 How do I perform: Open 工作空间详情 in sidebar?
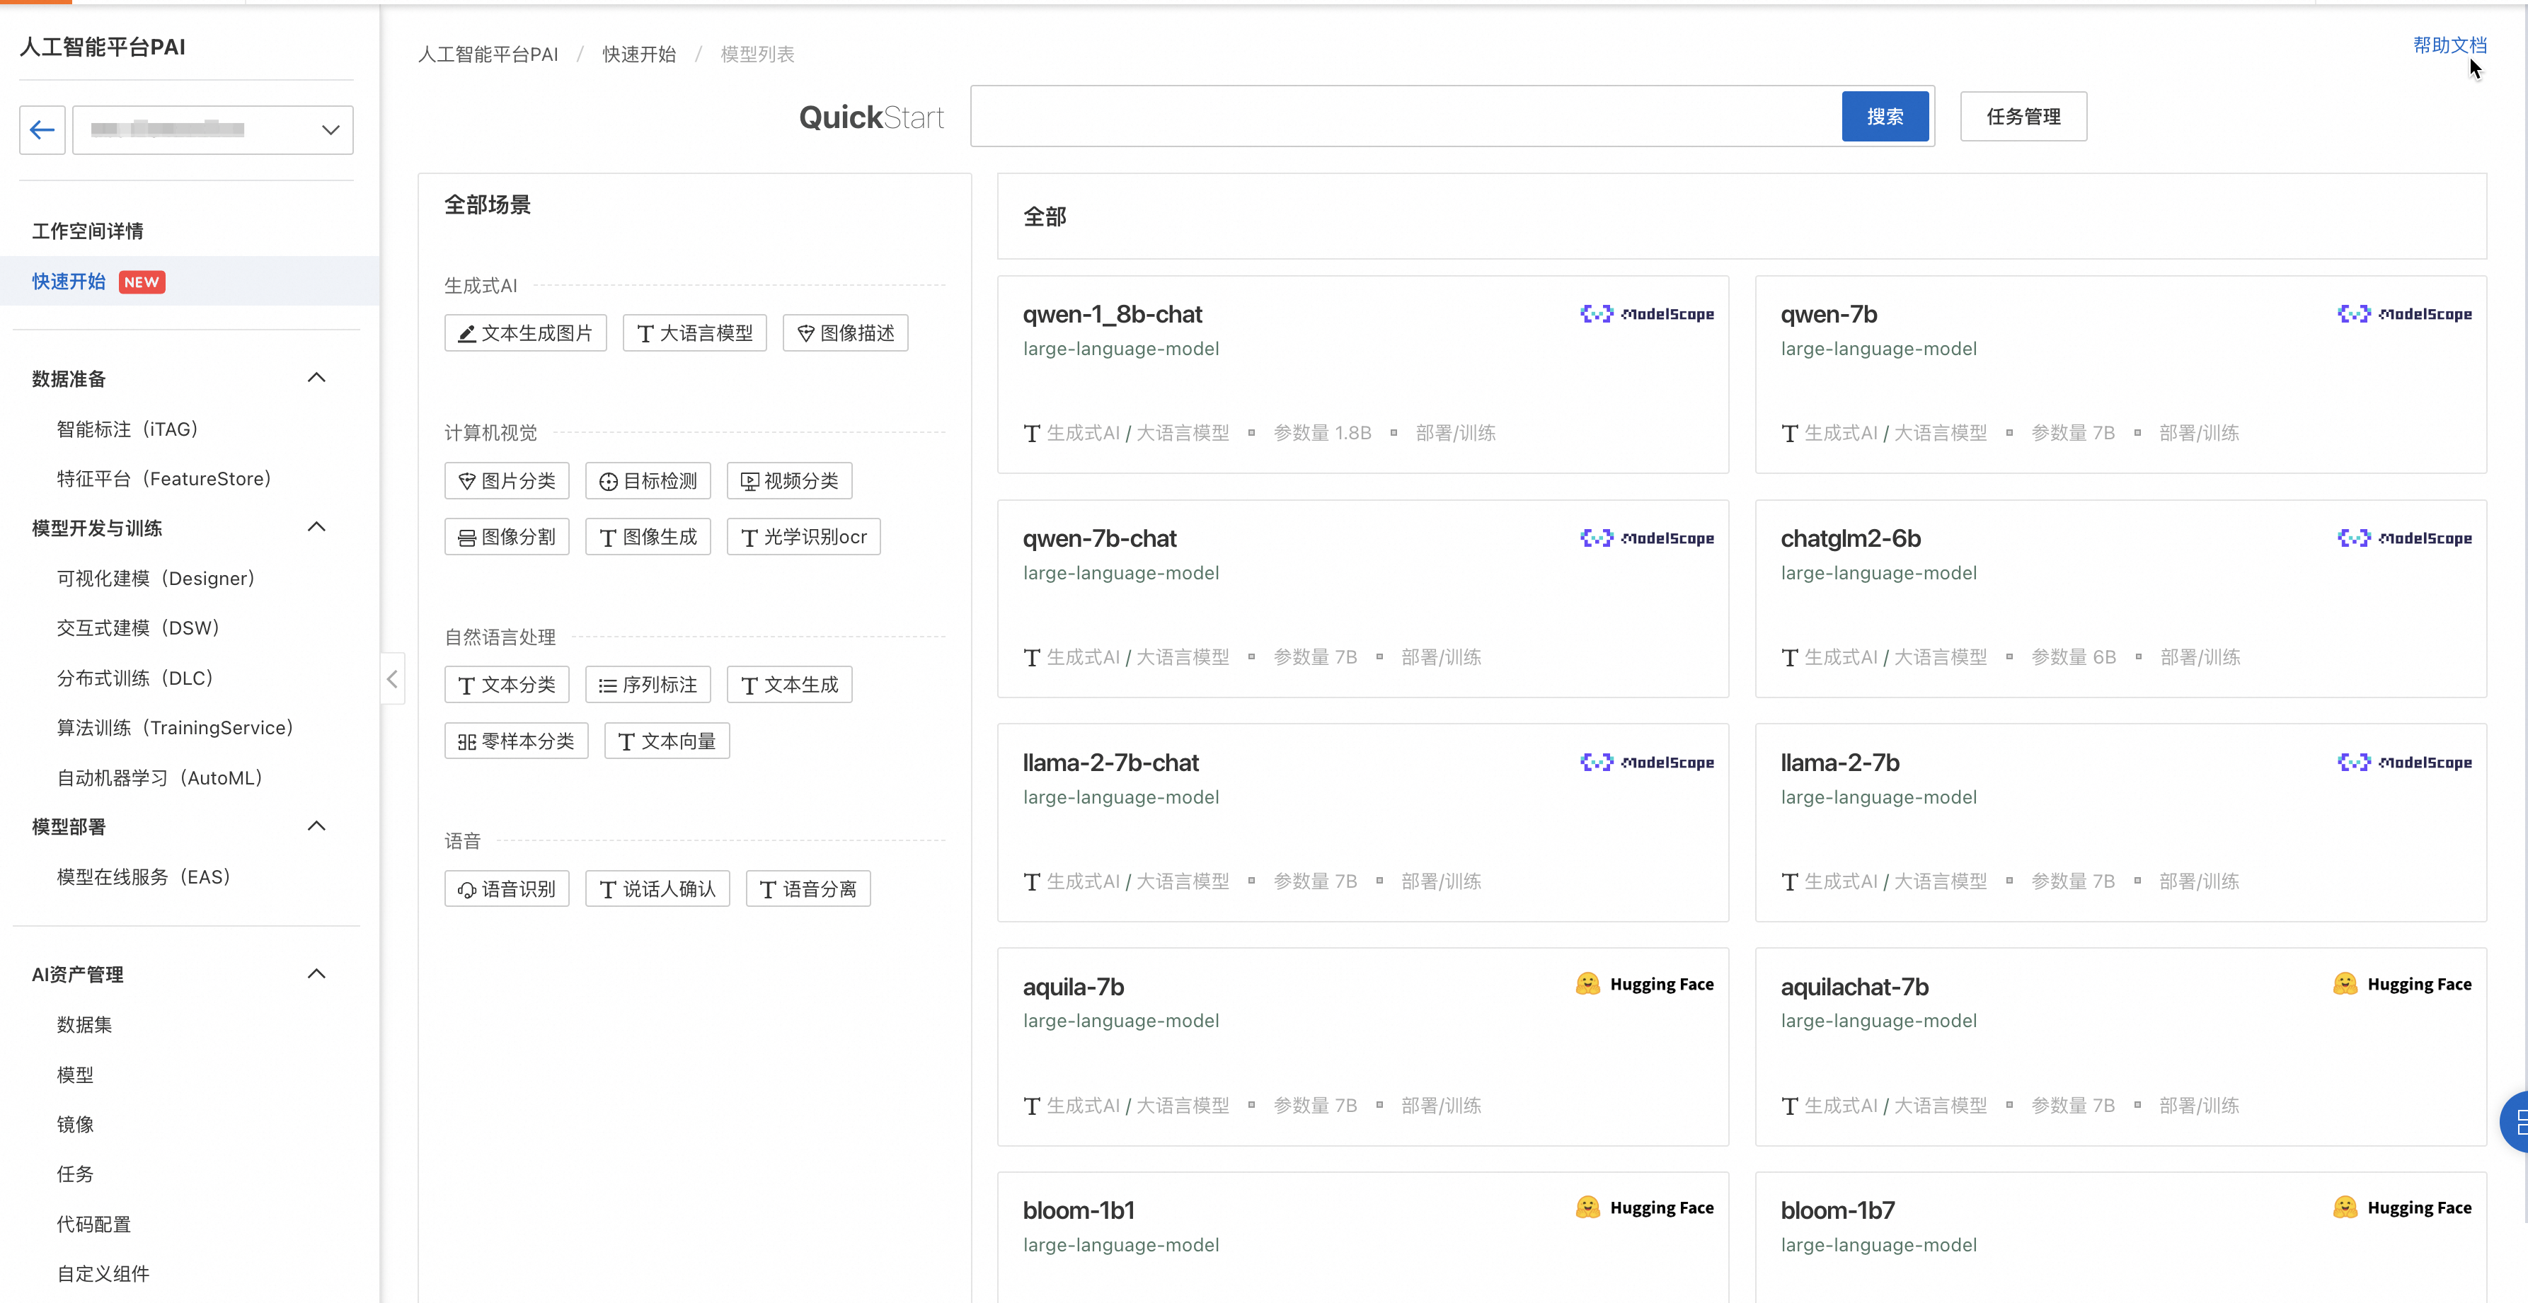tap(87, 231)
